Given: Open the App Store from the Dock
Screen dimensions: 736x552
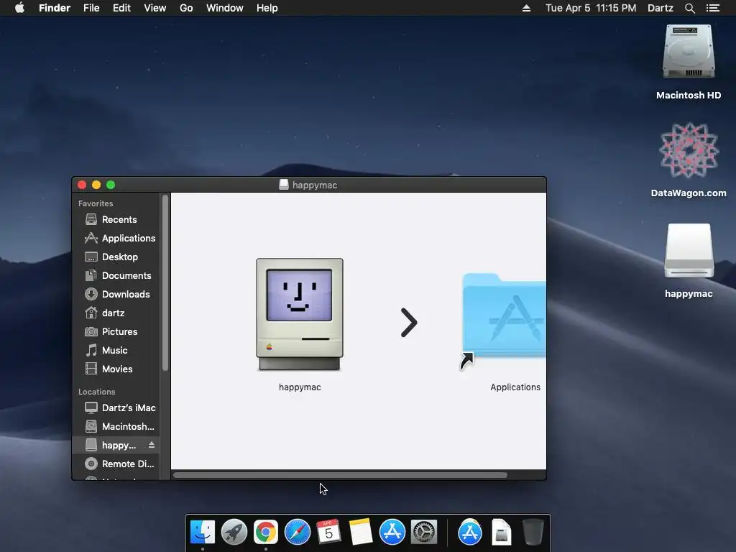Looking at the screenshot, I should click(x=392, y=533).
